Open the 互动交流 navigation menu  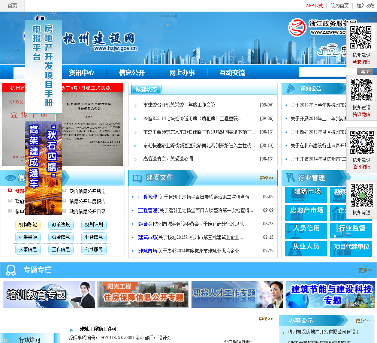coord(232,72)
